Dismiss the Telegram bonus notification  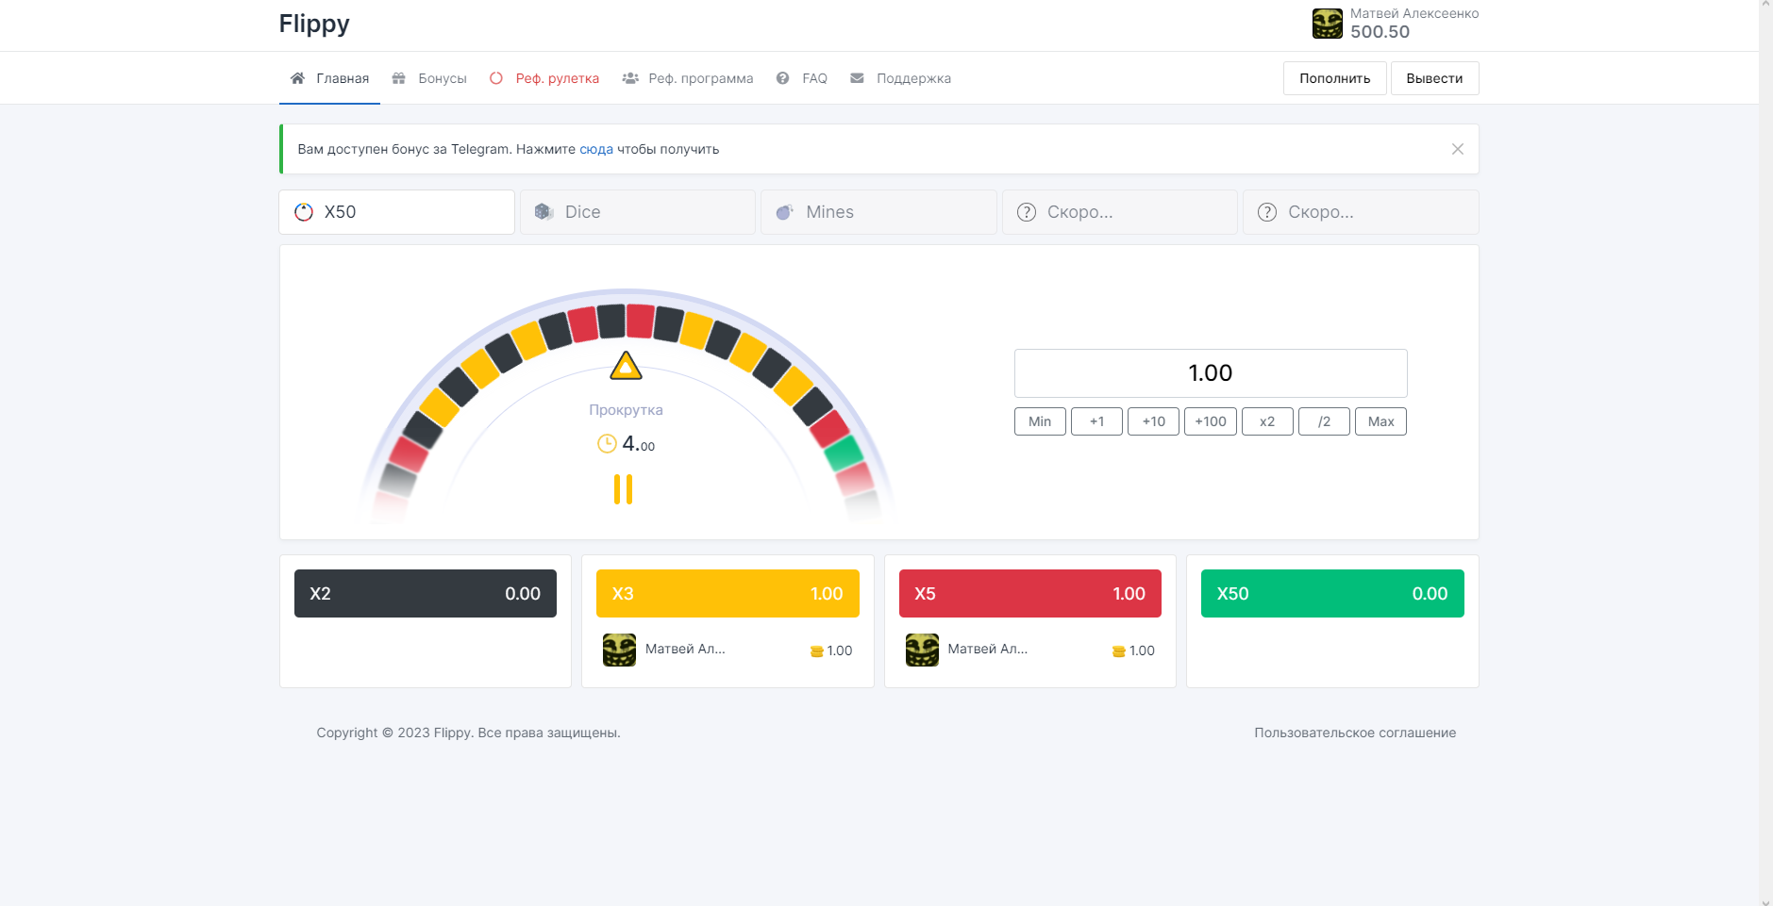pos(1457,149)
